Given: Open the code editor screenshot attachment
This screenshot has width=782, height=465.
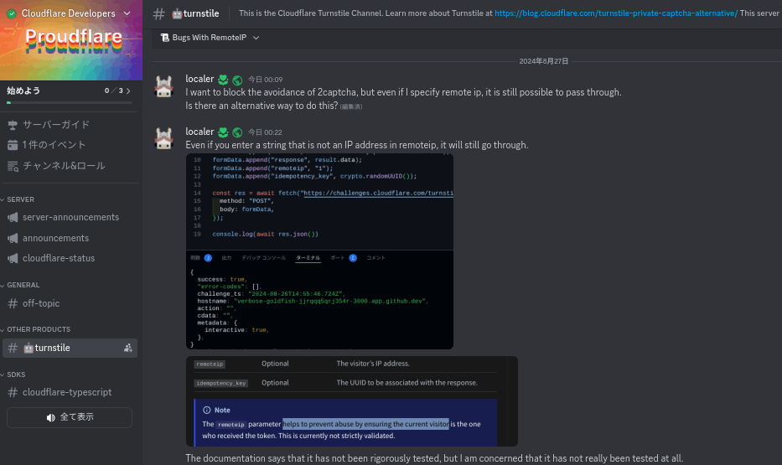Looking at the screenshot, I should 319,251.
